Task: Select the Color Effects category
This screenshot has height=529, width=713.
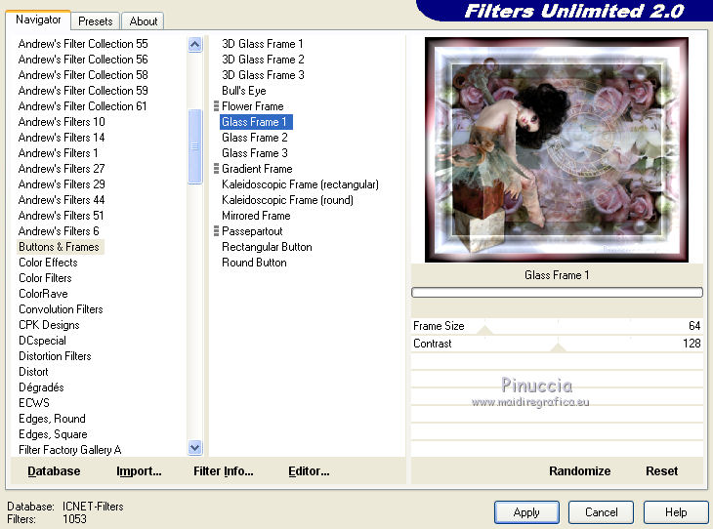Action: pyautogui.click(x=48, y=263)
